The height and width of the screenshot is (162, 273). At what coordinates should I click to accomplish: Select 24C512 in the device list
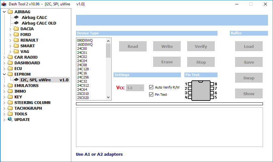(83, 85)
